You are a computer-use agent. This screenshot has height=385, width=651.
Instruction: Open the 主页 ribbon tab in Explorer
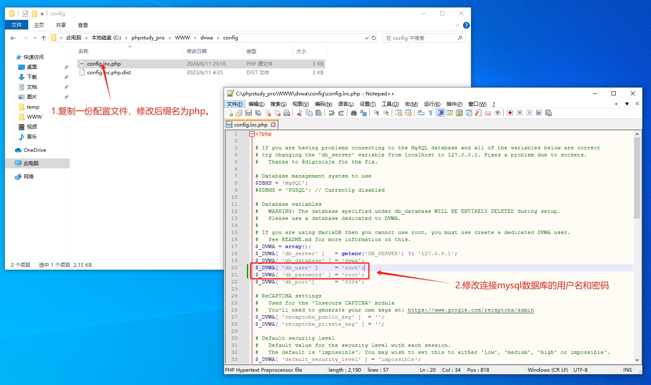(39, 25)
